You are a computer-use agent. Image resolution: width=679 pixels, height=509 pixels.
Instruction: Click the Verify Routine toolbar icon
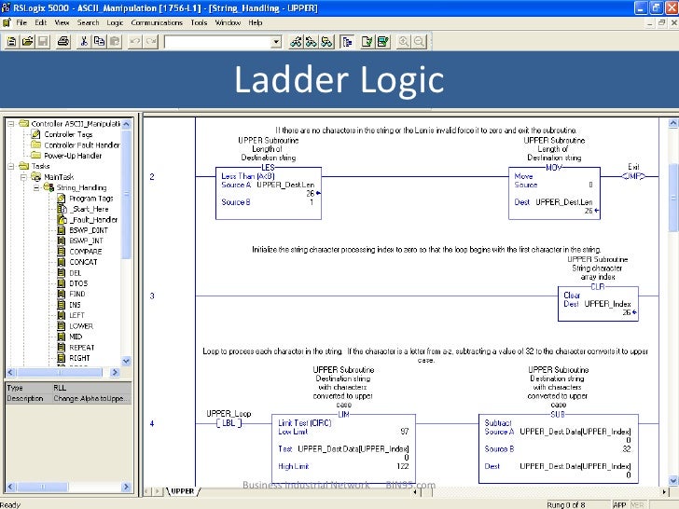tap(367, 42)
